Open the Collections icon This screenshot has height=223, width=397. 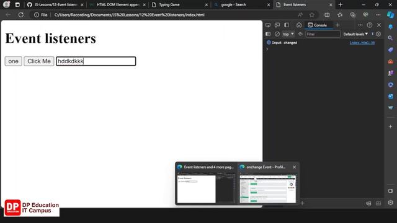(x=353, y=15)
